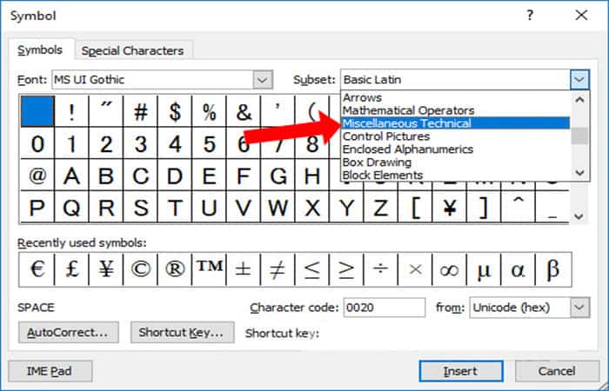Select the digit 0 in grid
The image size is (609, 391).
coord(37,143)
